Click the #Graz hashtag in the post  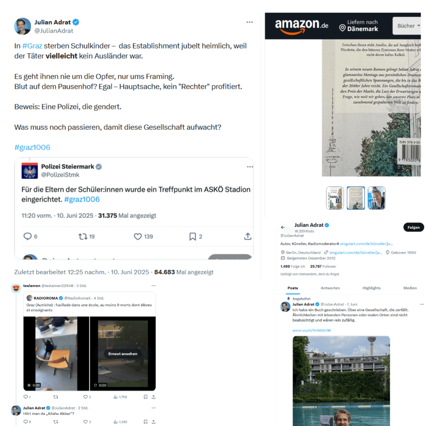(32, 46)
